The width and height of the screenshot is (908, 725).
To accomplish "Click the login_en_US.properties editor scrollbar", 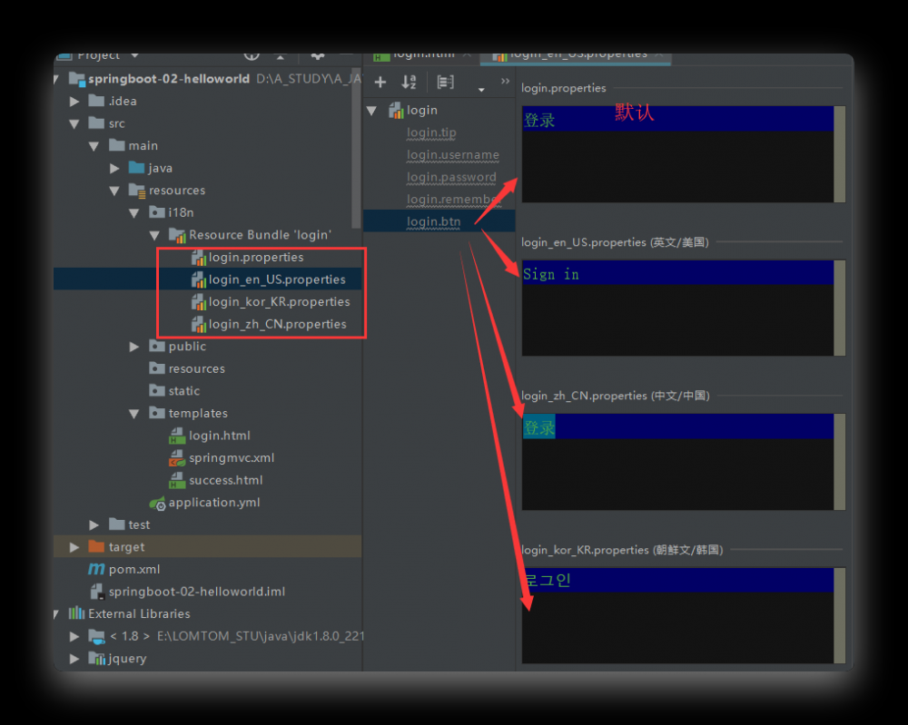I will (840, 308).
